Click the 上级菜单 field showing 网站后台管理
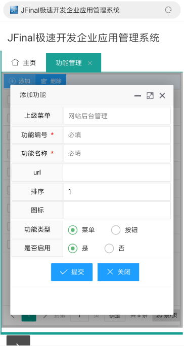This screenshot has width=184, height=346. point(117,116)
